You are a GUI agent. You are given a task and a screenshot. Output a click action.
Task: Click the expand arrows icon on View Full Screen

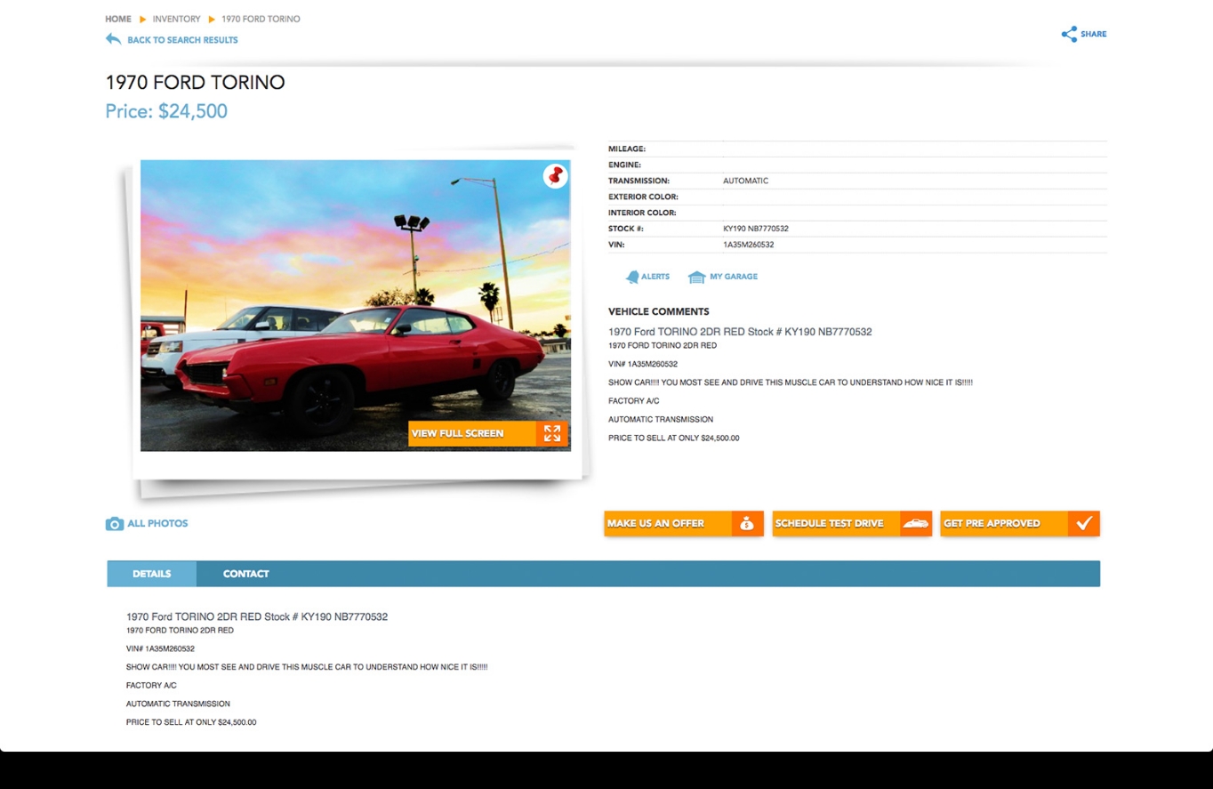click(552, 433)
